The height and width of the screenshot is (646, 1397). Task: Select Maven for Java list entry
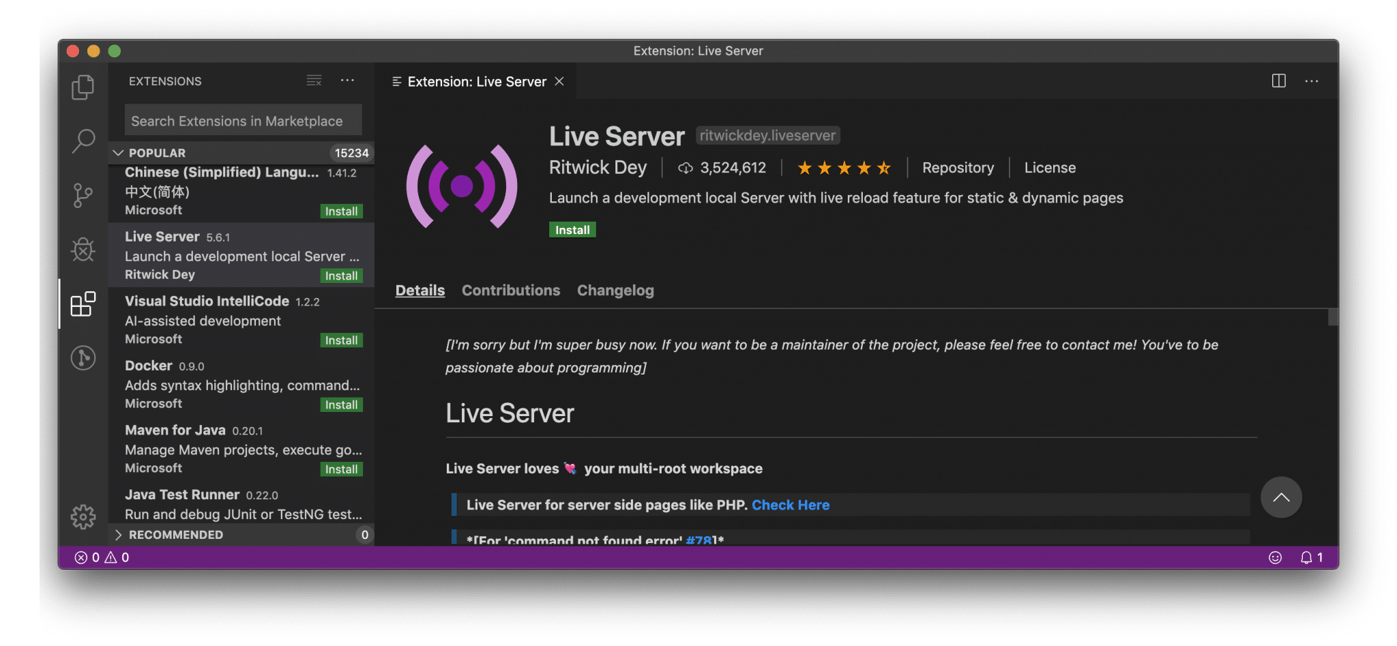point(241,449)
